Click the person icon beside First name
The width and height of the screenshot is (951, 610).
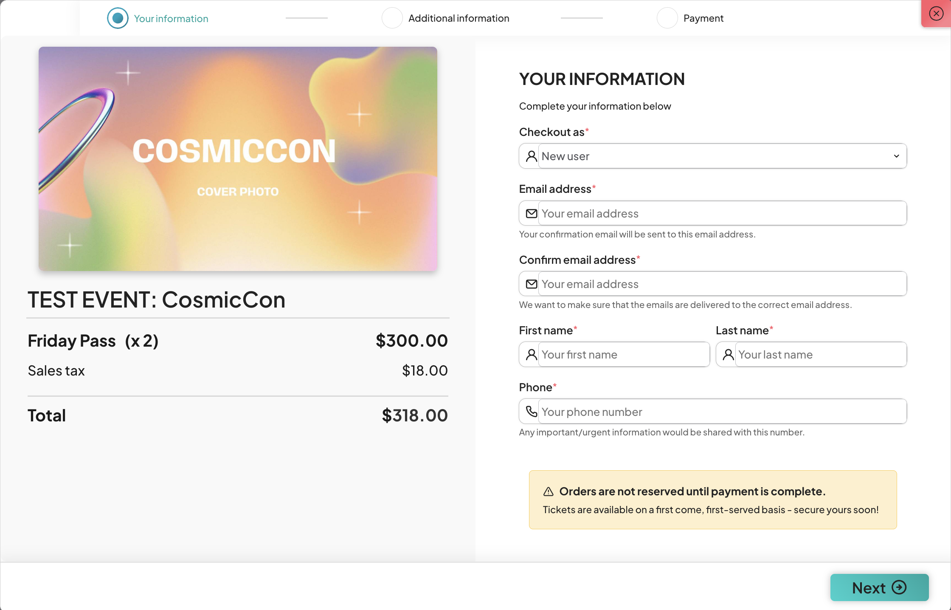531,354
